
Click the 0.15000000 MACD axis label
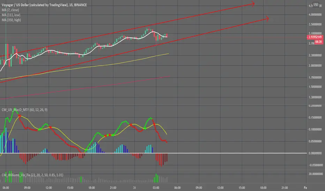(x=315, y=117)
